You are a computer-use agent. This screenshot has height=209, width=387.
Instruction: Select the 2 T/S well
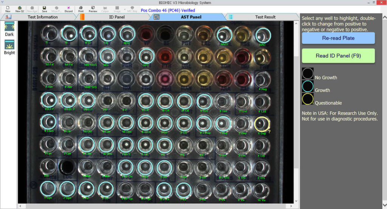262,169
